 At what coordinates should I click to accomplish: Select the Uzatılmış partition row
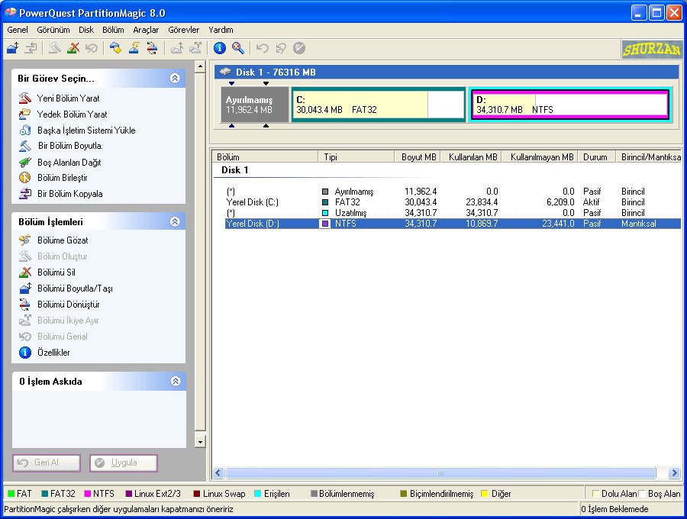pyautogui.click(x=453, y=213)
